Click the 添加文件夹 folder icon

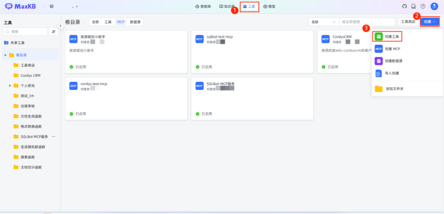click(x=379, y=89)
